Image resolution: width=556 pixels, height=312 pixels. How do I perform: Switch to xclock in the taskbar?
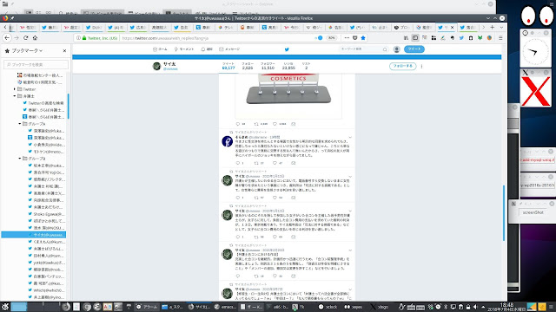[x=328, y=307]
